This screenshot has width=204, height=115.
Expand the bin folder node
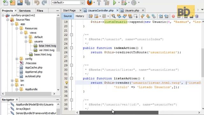[x=12, y=80]
